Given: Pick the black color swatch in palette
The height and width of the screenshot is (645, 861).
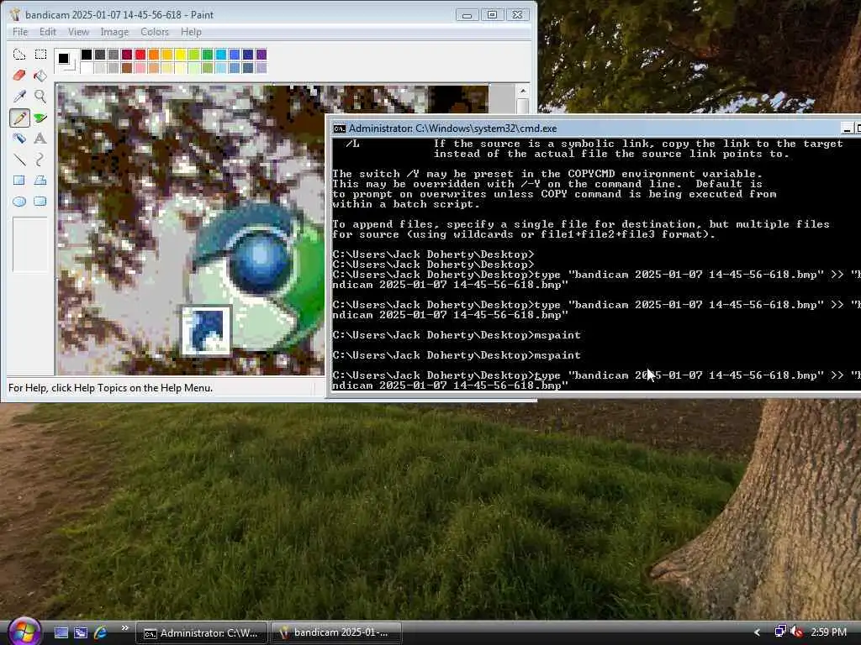Looking at the screenshot, I should tap(87, 55).
